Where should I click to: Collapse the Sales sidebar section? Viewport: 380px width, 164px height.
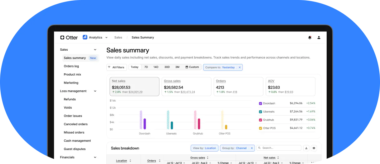pyautogui.click(x=95, y=50)
